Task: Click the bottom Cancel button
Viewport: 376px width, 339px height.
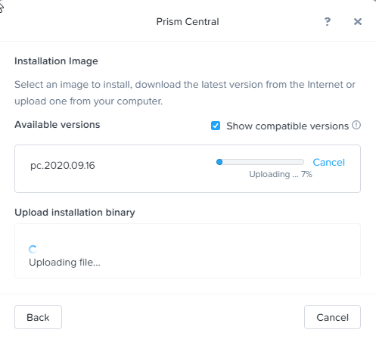Action: pos(332,317)
